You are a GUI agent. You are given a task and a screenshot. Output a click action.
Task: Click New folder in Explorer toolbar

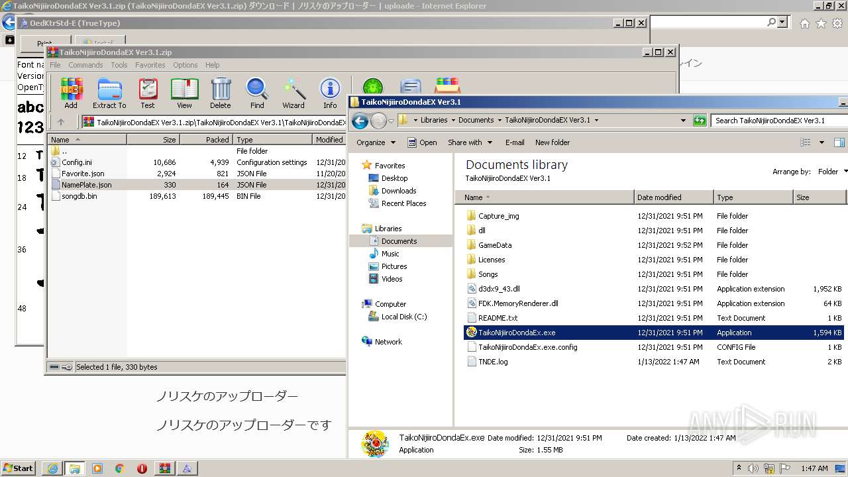[x=553, y=142]
